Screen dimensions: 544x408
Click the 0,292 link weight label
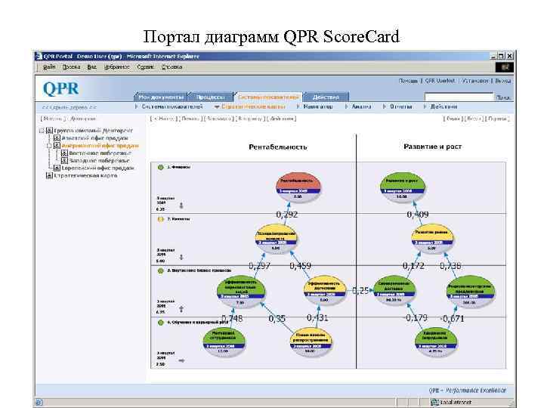tap(287, 215)
